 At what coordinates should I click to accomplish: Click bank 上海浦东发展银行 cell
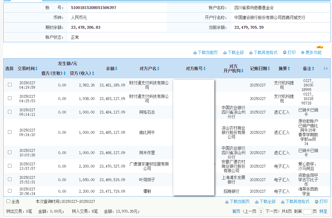click(233, 180)
